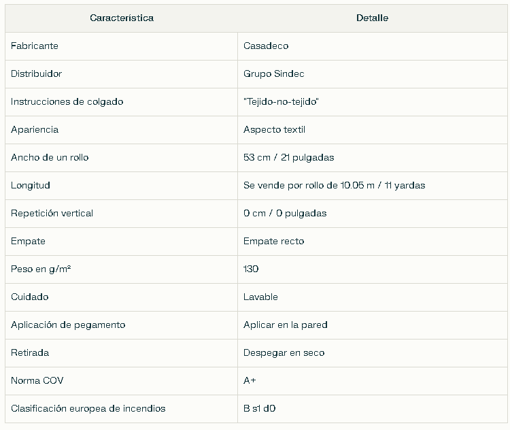The width and height of the screenshot is (510, 430).
Task: Select the Fabricante row label
Action: coord(35,46)
